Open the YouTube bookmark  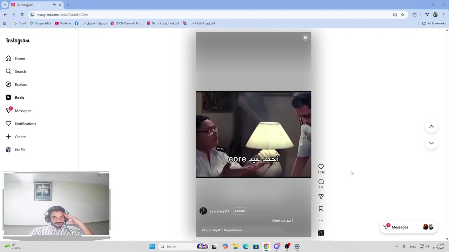(63, 23)
